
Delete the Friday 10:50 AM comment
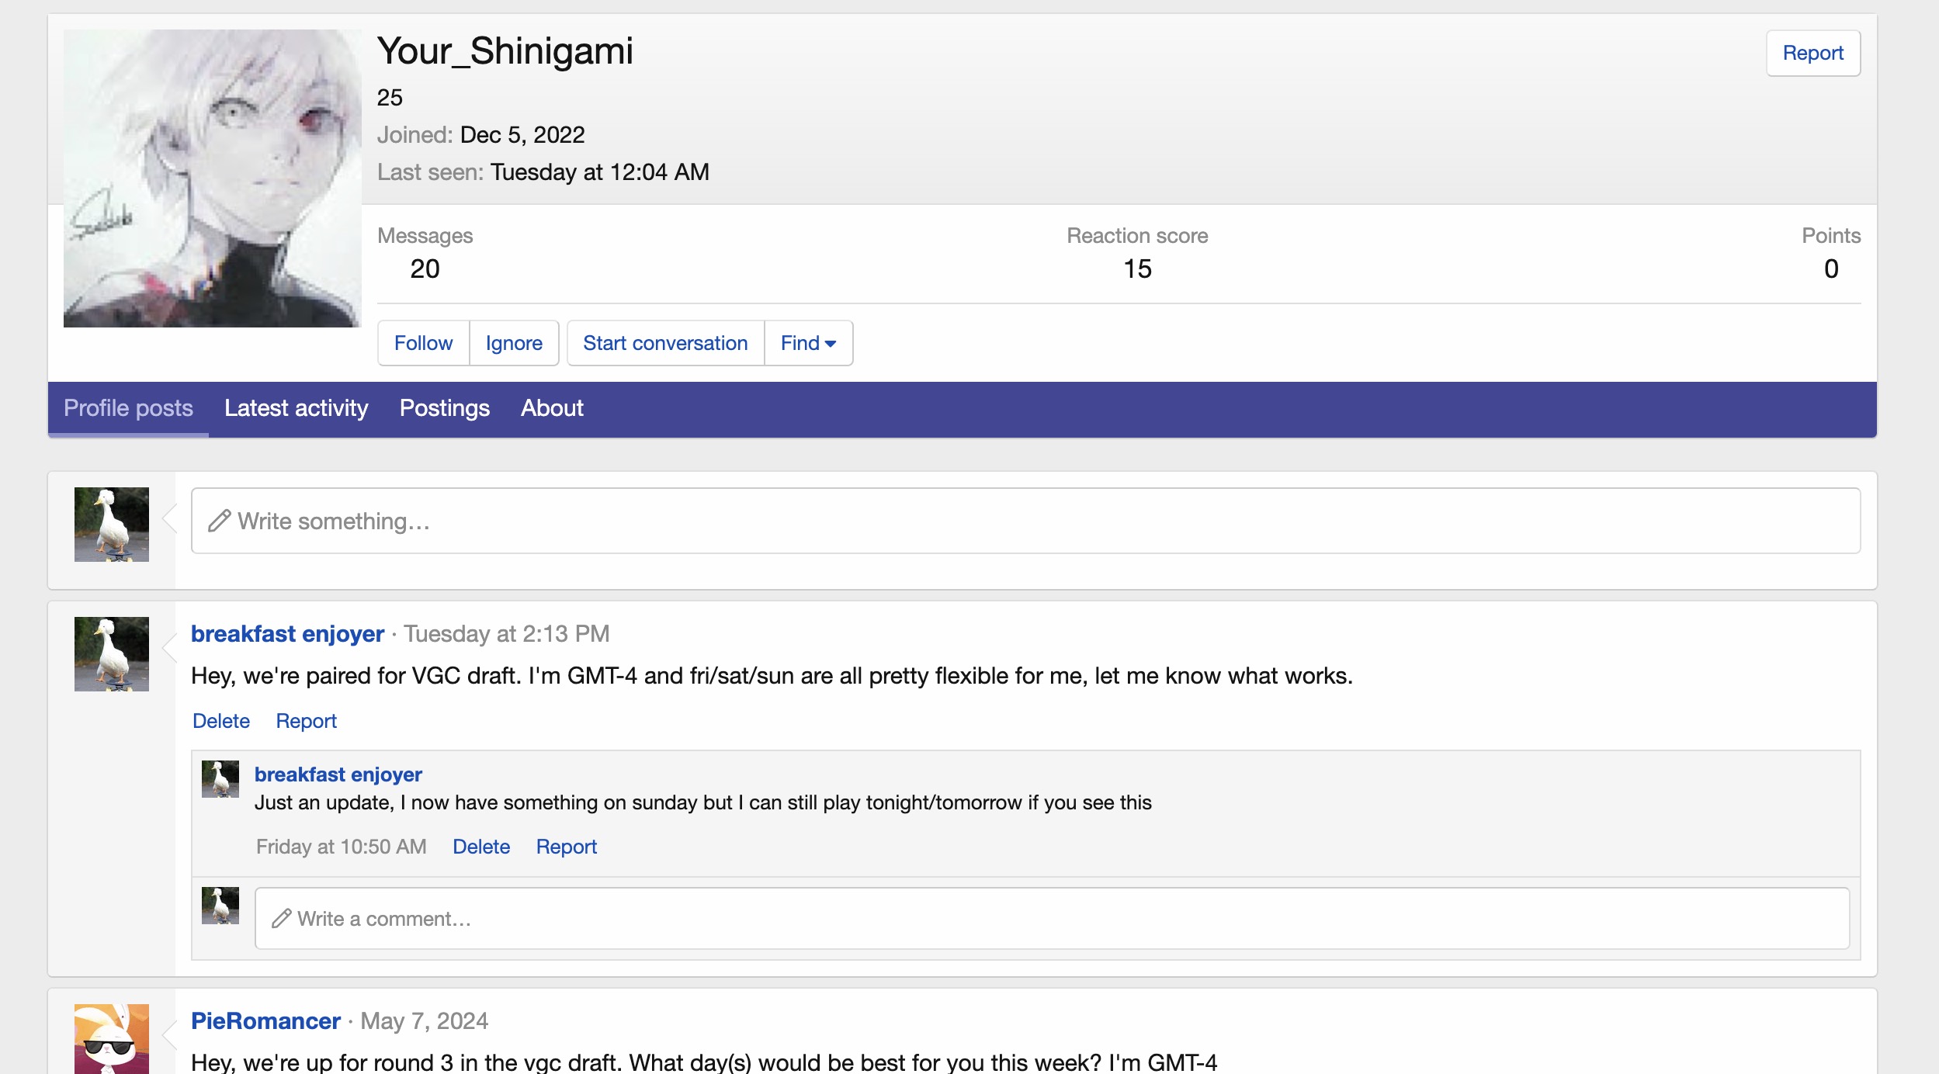click(481, 847)
